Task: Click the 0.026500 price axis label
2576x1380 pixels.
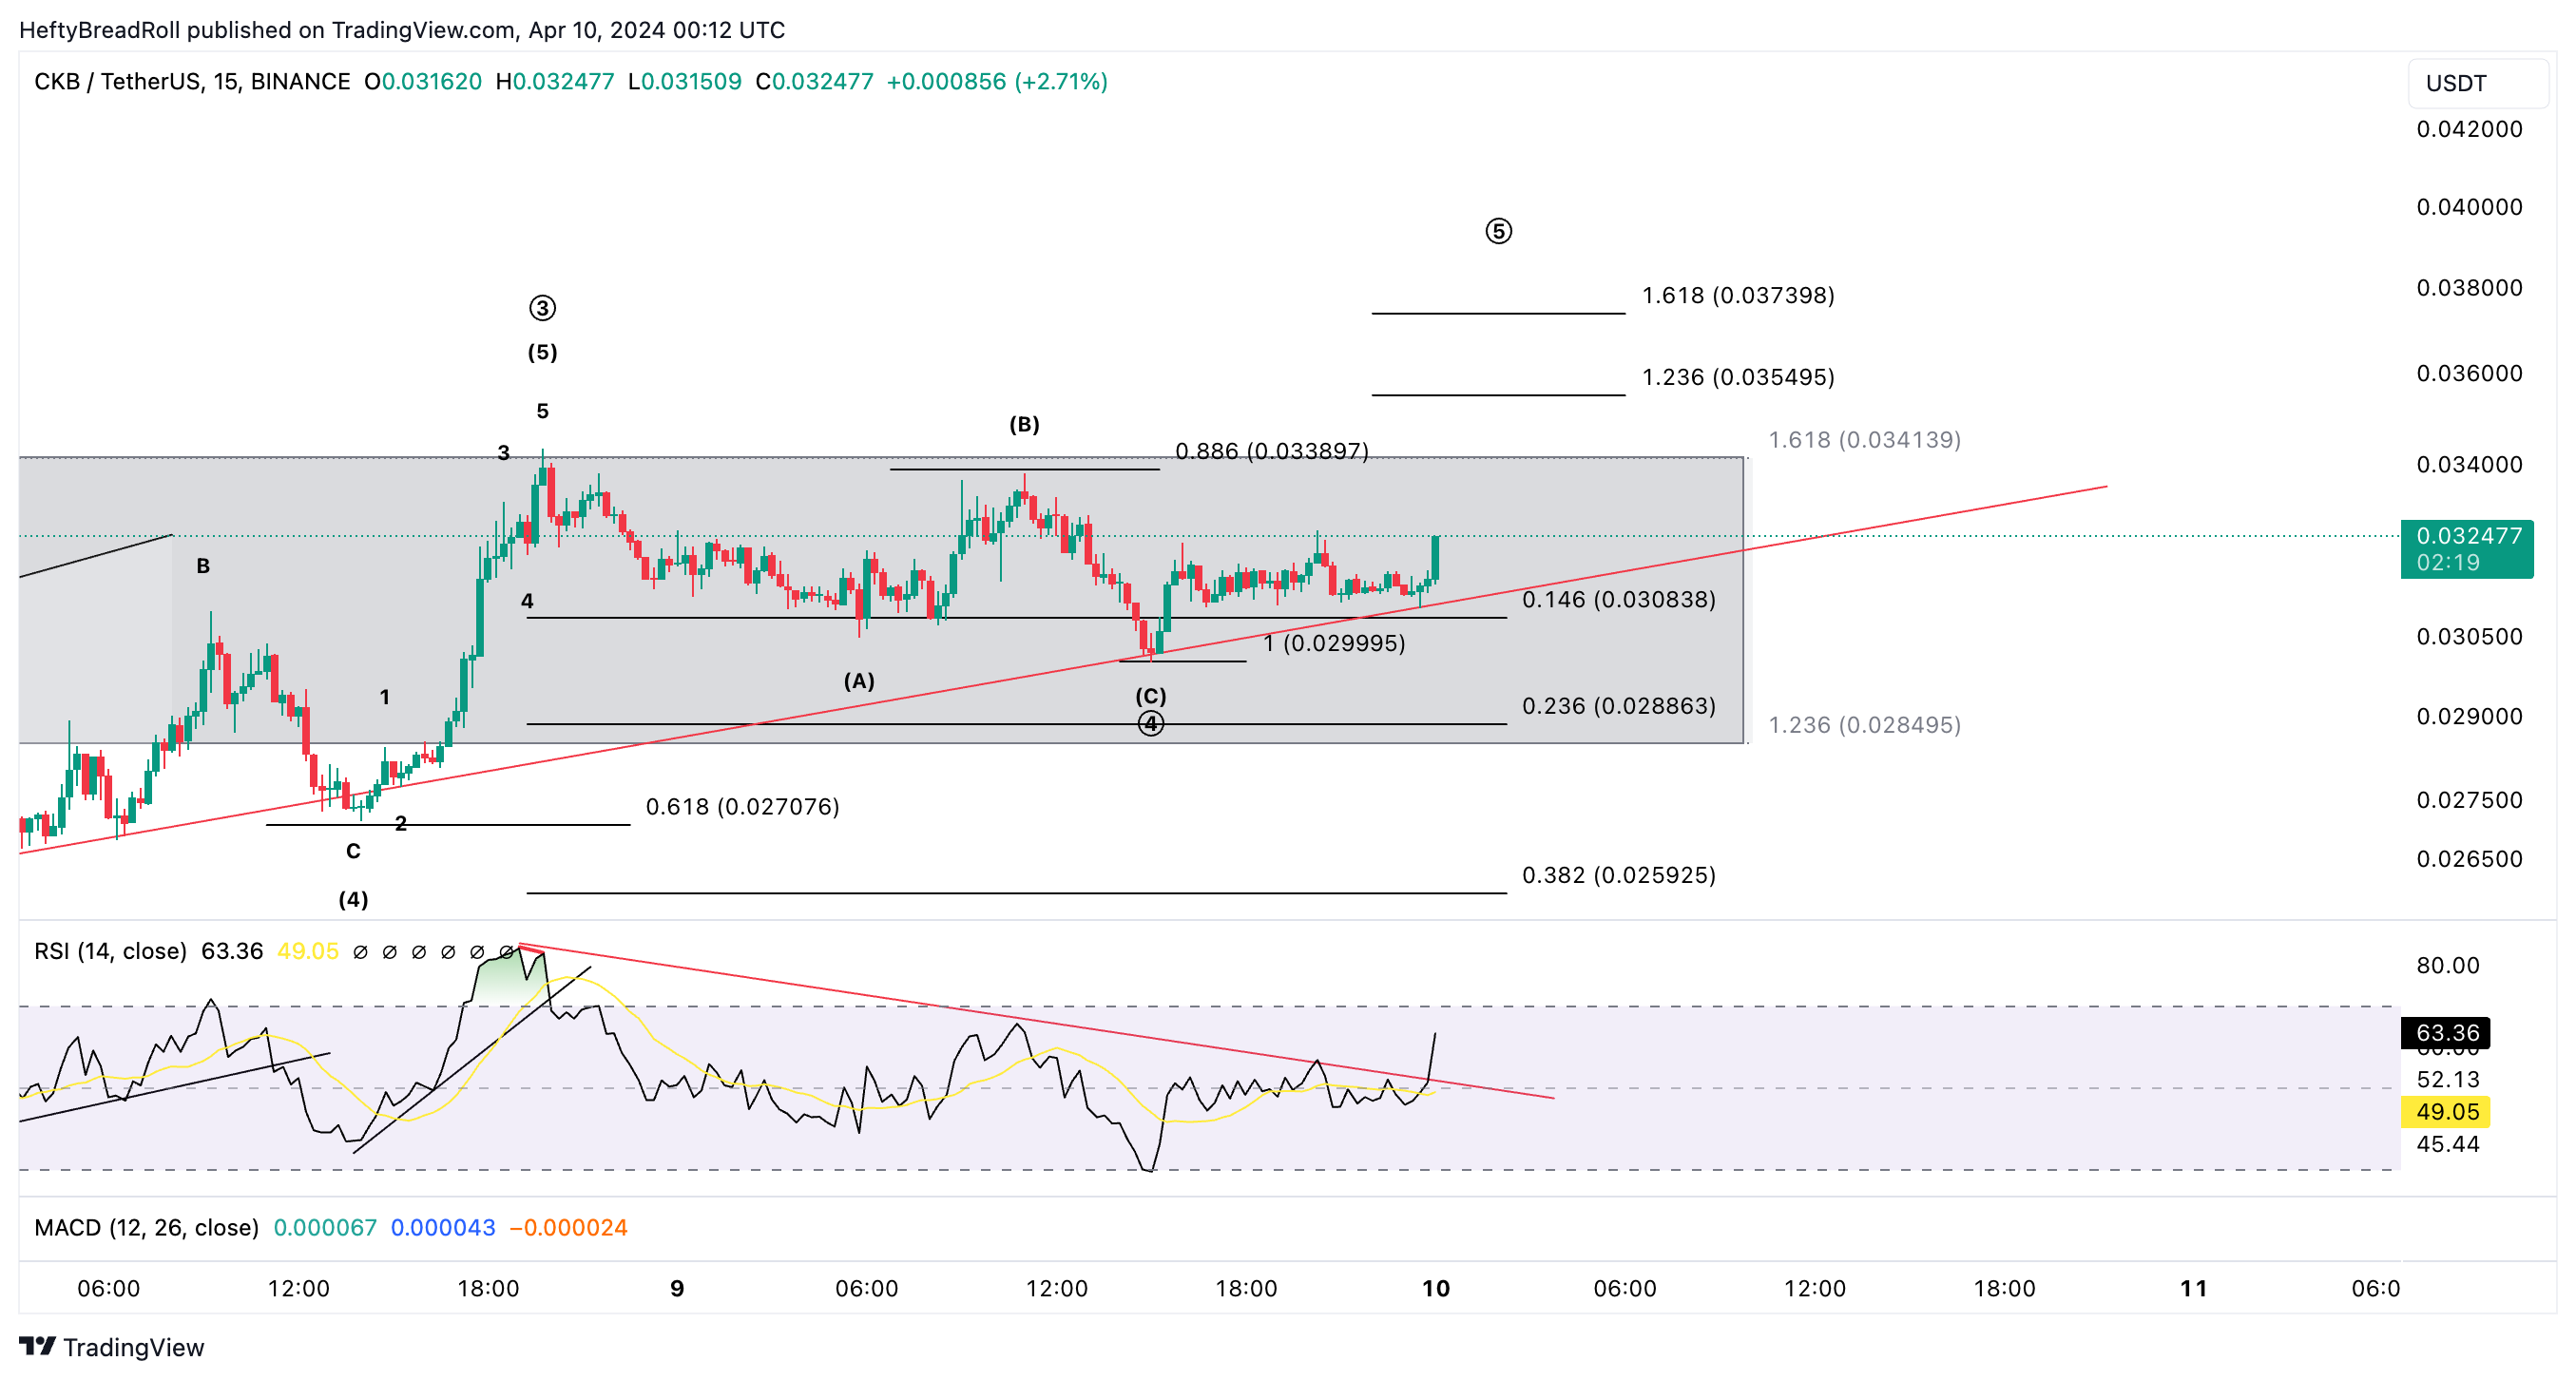Action: point(2469,858)
